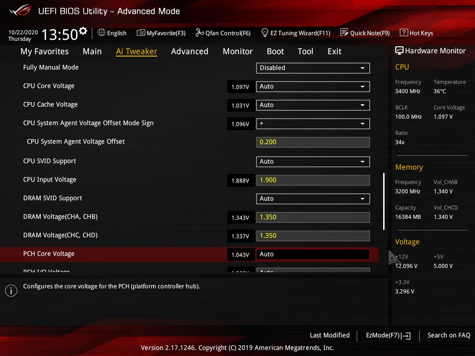This screenshot has width=475, height=356.
Task: Click Search on FAQ
Action: (449, 335)
